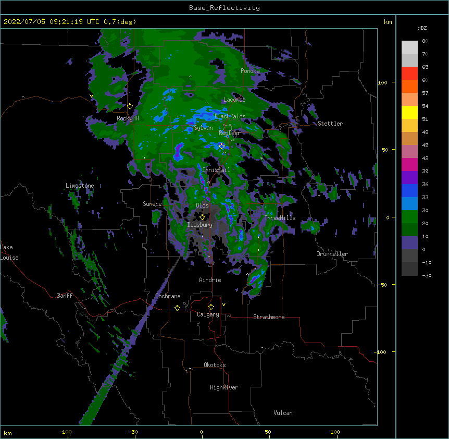Select the Calgary label

pyautogui.click(x=208, y=314)
